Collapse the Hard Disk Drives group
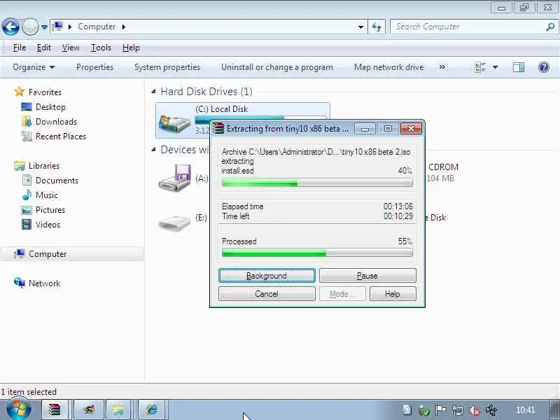This screenshot has width=560, height=420. [153, 92]
